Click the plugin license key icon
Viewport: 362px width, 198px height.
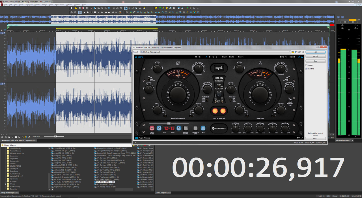click(x=298, y=138)
